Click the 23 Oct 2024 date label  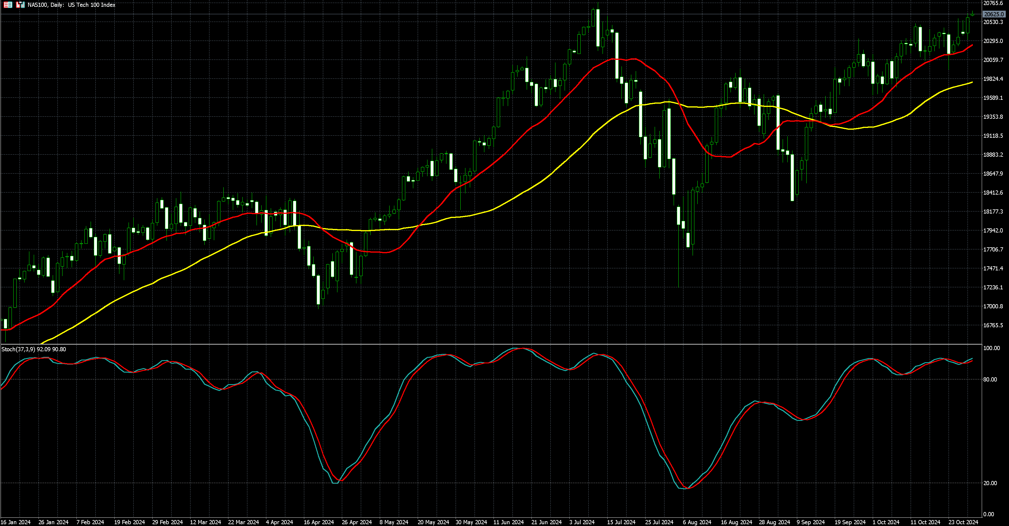tap(963, 522)
